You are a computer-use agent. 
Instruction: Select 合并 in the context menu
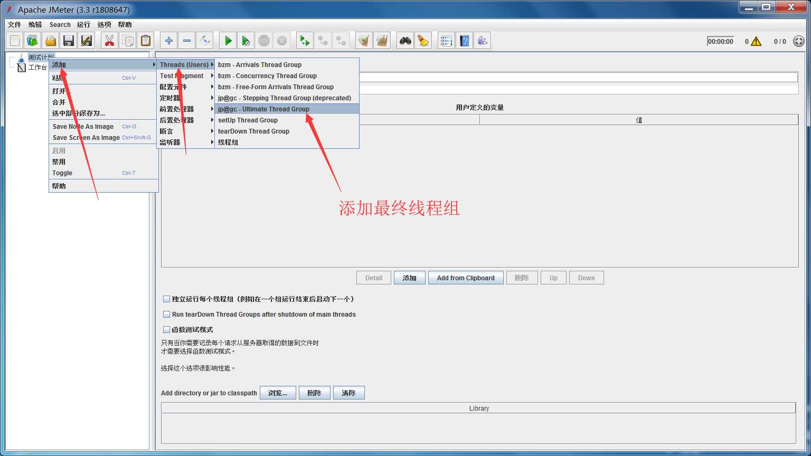click(x=103, y=102)
